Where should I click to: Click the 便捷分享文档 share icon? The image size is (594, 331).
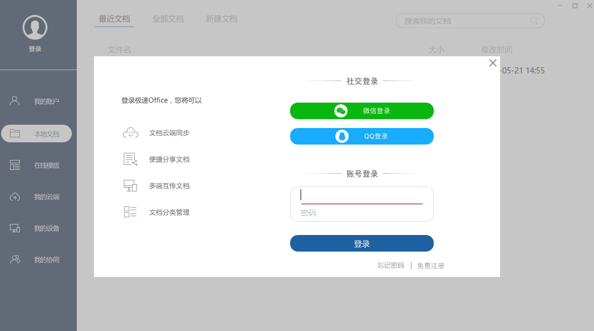coord(130,159)
